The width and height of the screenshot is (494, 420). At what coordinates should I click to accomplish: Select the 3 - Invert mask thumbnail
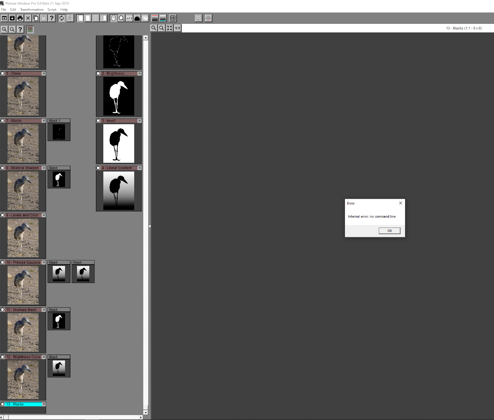click(119, 143)
